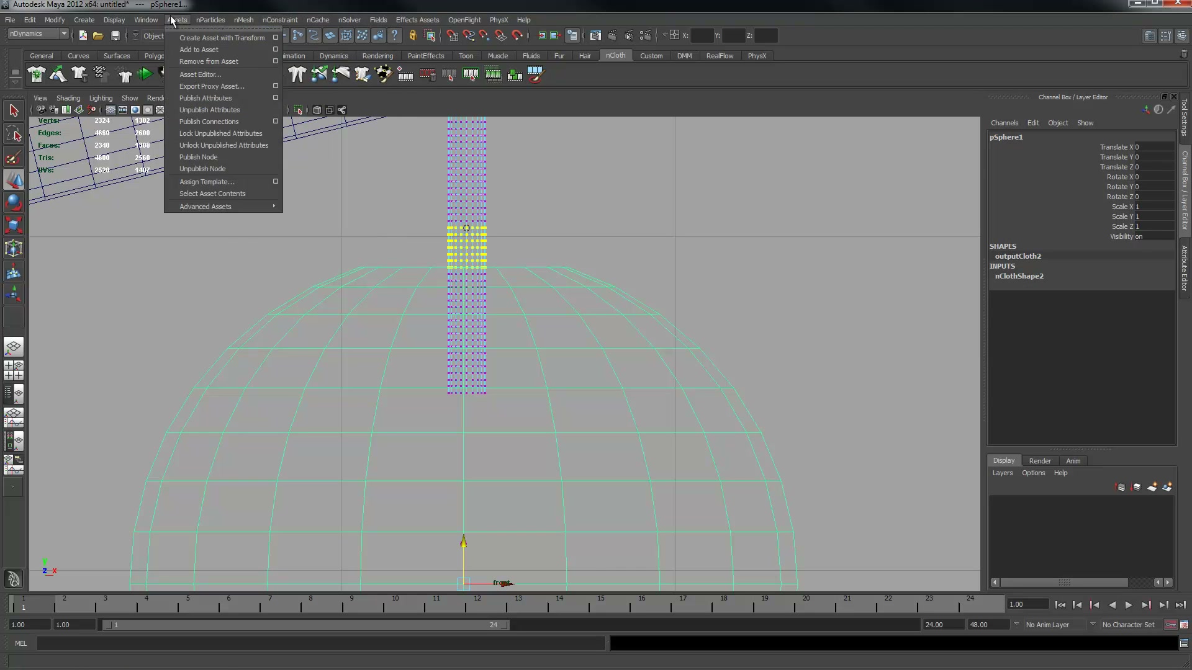Screen dimensions: 1192x670
Task: Click the range slider bar end handle
Action: tap(504, 625)
